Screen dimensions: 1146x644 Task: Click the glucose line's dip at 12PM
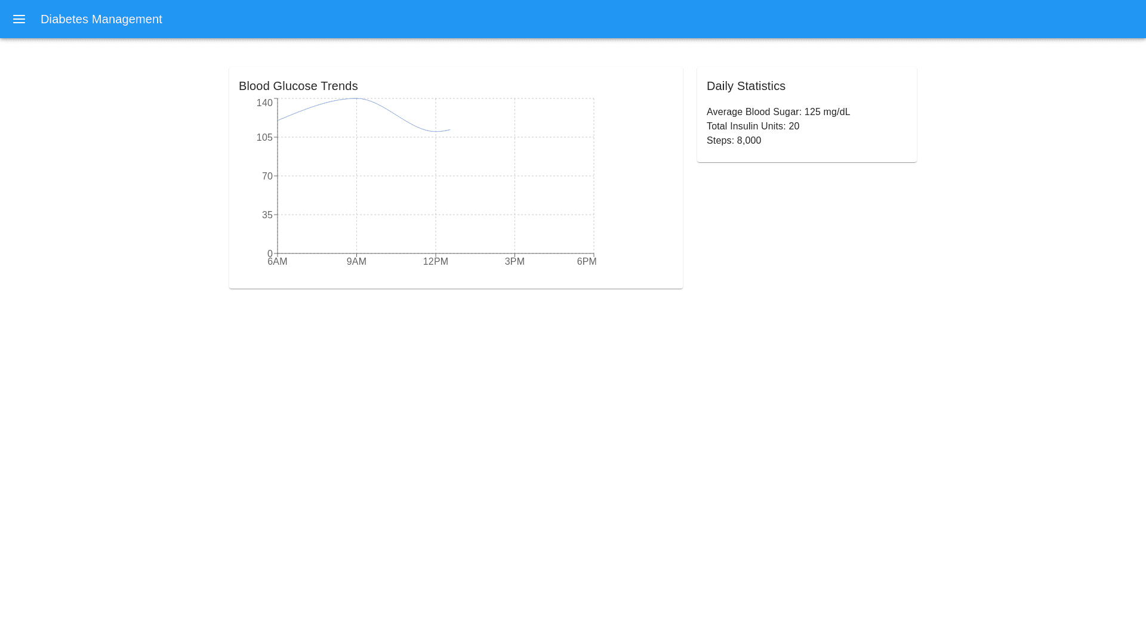(x=436, y=131)
